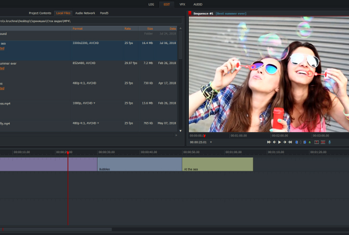
Task: Switch to the VFX tab
Action: (182, 4)
